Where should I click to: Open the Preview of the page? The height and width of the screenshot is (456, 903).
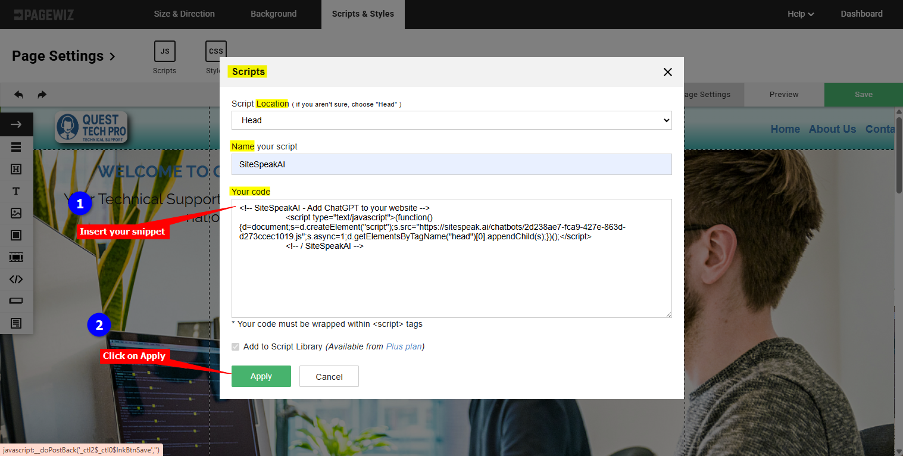pos(784,95)
